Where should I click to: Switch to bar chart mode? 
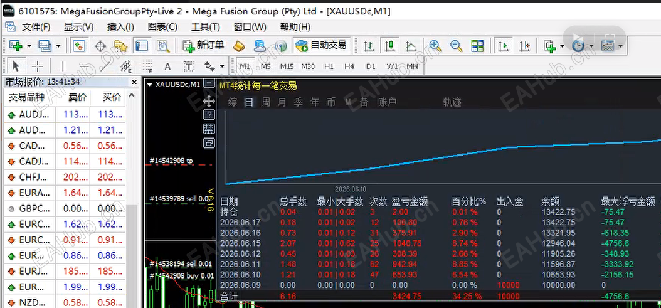tap(369, 46)
